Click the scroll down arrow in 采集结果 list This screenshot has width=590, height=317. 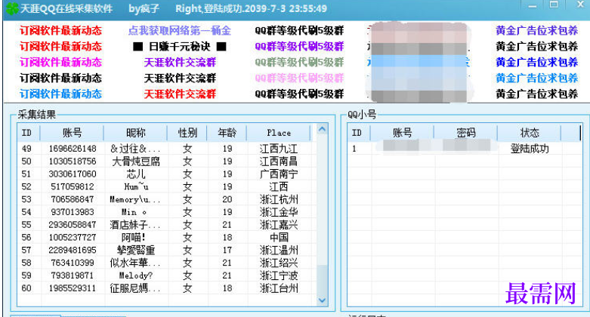pyautogui.click(x=322, y=300)
